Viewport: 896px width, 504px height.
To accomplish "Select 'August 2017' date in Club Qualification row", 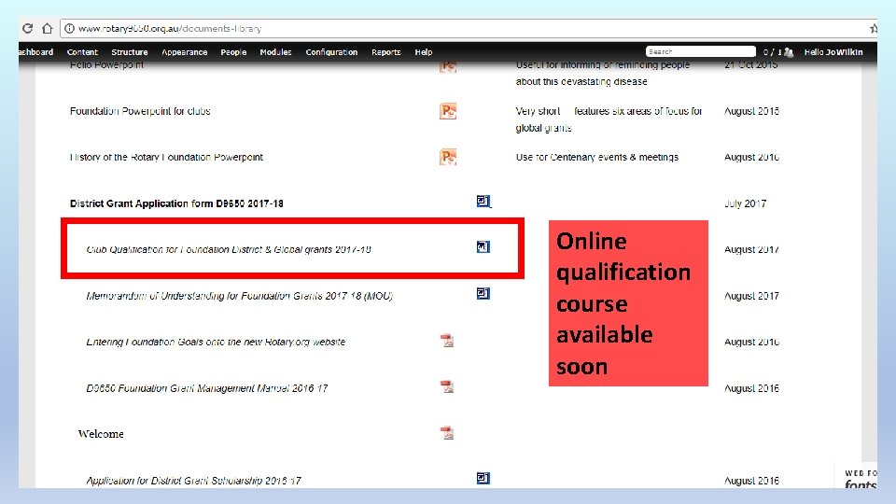I will 751,250.
